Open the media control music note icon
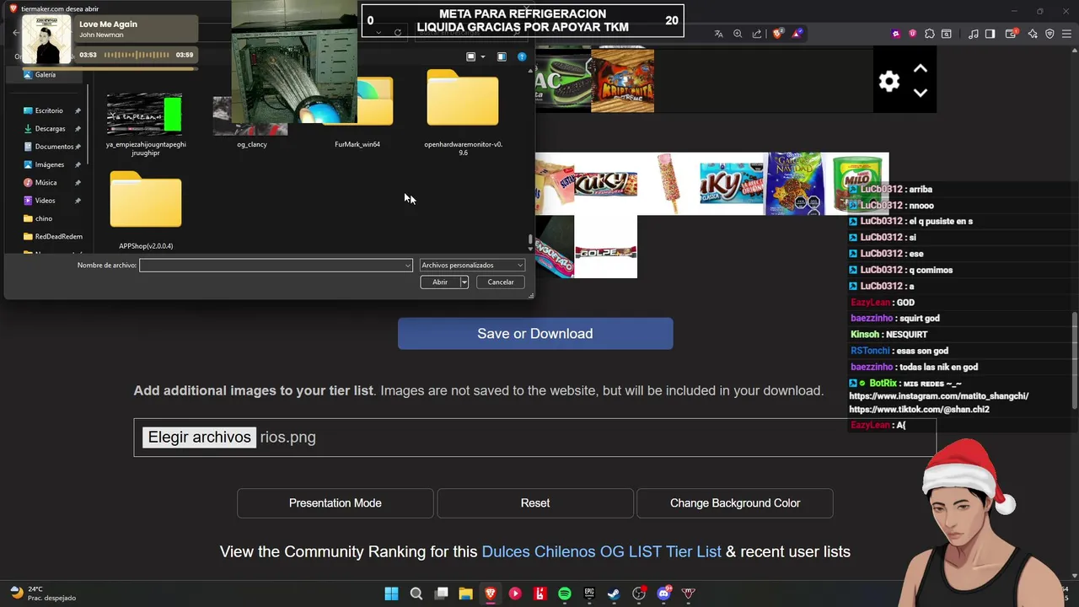Image resolution: width=1079 pixels, height=607 pixels. click(974, 34)
